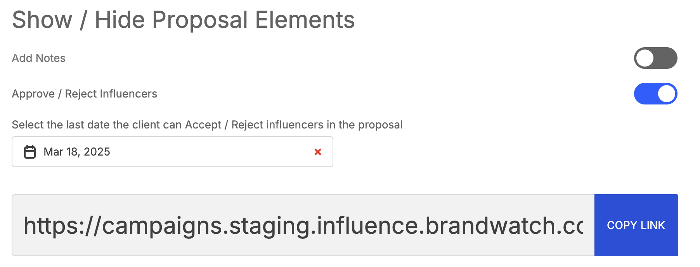Click the Approve / Reject Influencers label
The image size is (700, 267).
[85, 94]
